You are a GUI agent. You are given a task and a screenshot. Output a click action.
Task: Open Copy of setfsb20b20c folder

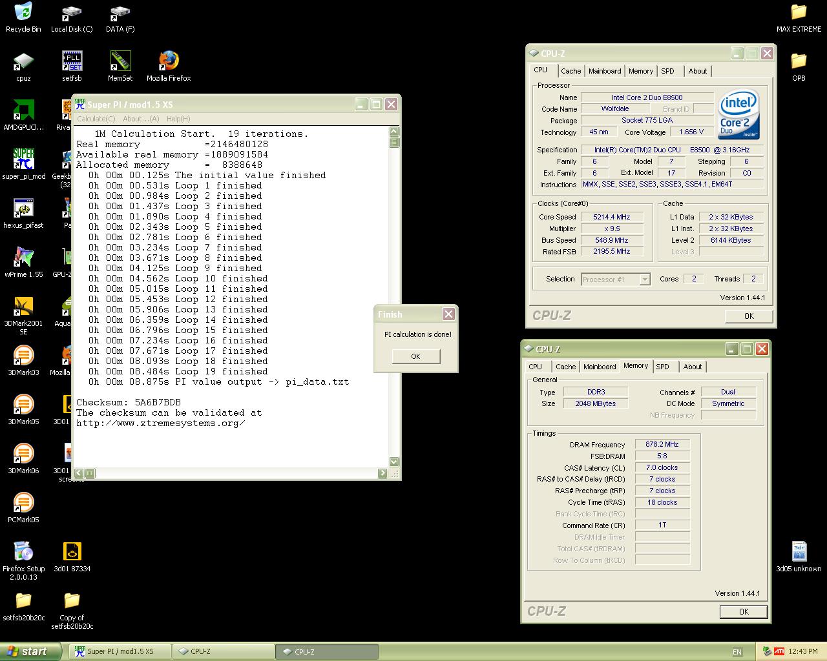(72, 610)
